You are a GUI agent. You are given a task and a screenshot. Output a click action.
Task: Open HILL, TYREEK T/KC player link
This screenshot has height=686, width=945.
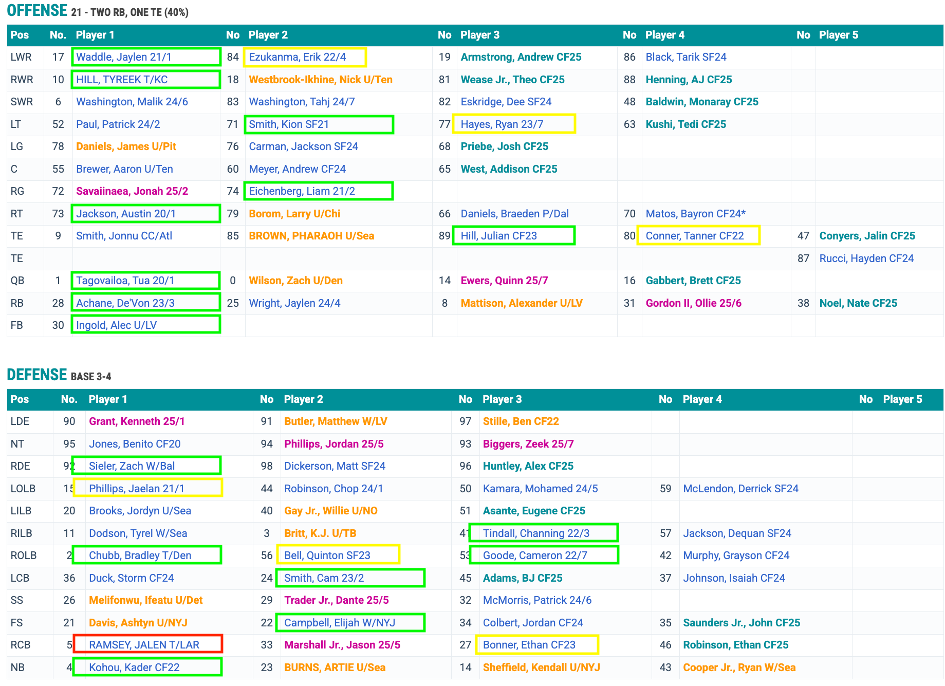[122, 80]
